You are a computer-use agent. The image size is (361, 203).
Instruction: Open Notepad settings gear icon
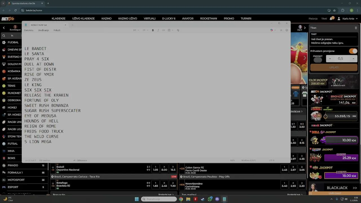tap(287, 30)
